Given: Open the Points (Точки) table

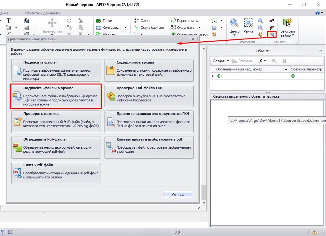Looking at the screenshot, I should click(x=104, y=21).
